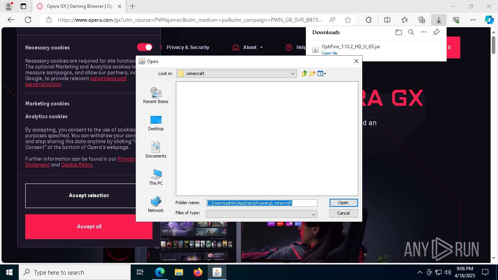This screenshot has width=498, height=280.
Task: Click the browser address bar URL
Action: pos(190,20)
